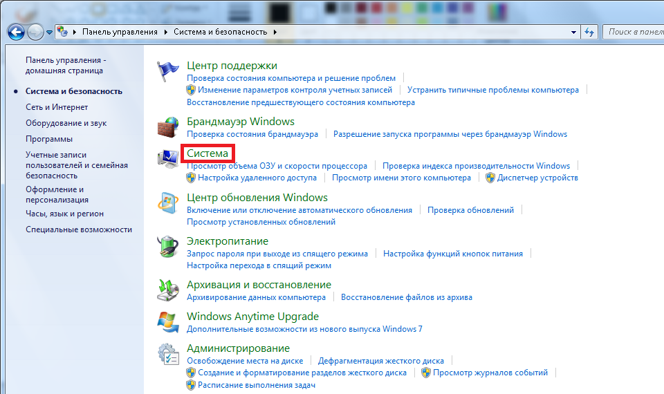Open Устранить типичные проблемы компьютера
664x394 pixels.
pos(493,90)
